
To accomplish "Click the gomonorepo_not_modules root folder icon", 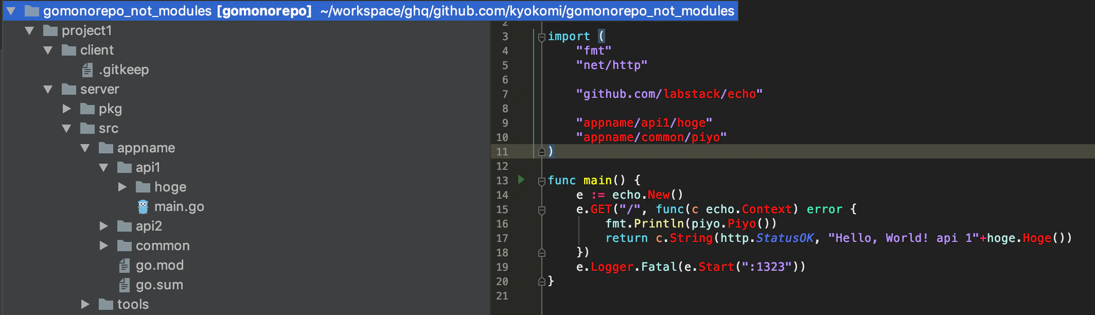I will tap(32, 11).
